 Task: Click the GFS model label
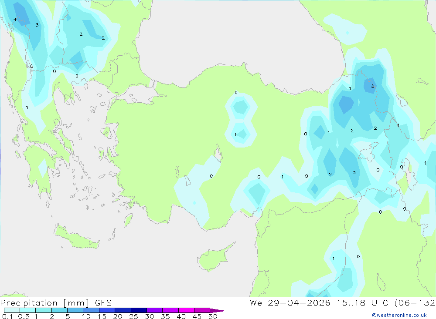[103, 303]
